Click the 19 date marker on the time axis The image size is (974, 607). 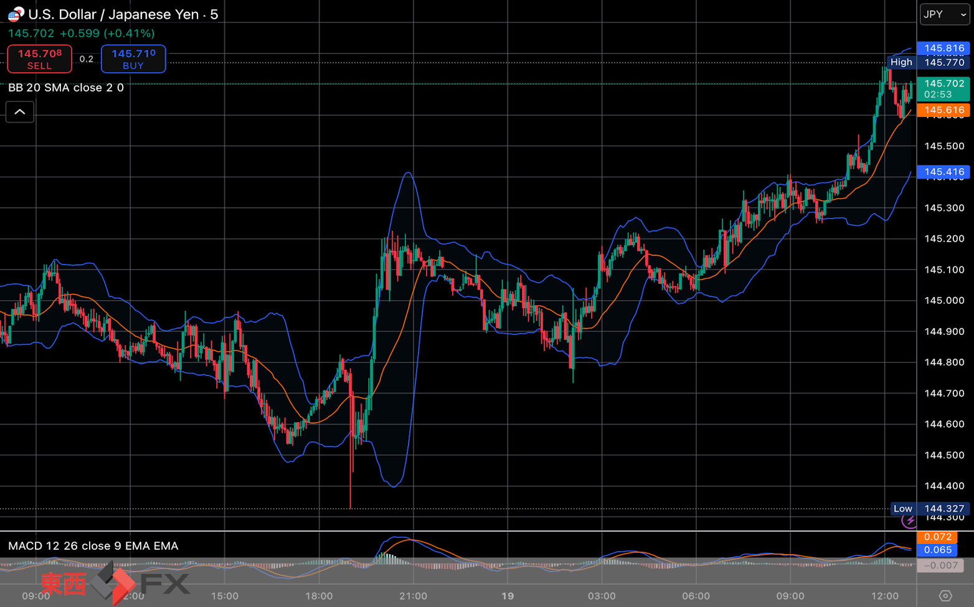(508, 596)
